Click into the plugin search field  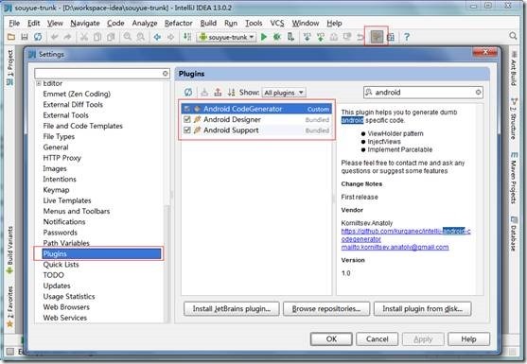pyautogui.click(x=423, y=92)
